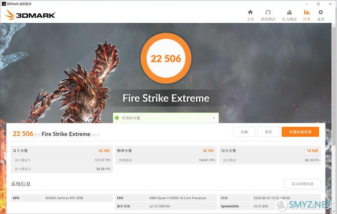Click the GPU label in system info
This screenshot has width=337, height=214.
point(16,198)
